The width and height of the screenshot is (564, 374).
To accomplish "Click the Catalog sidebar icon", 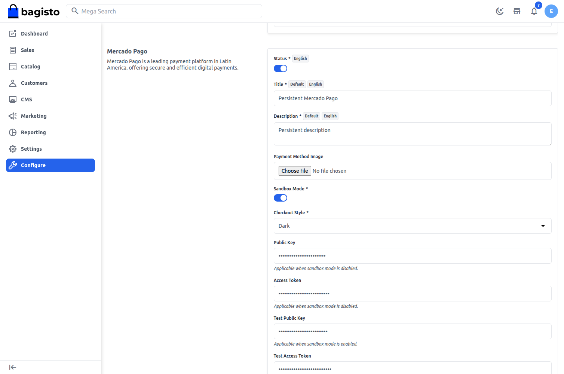I will tap(13, 67).
